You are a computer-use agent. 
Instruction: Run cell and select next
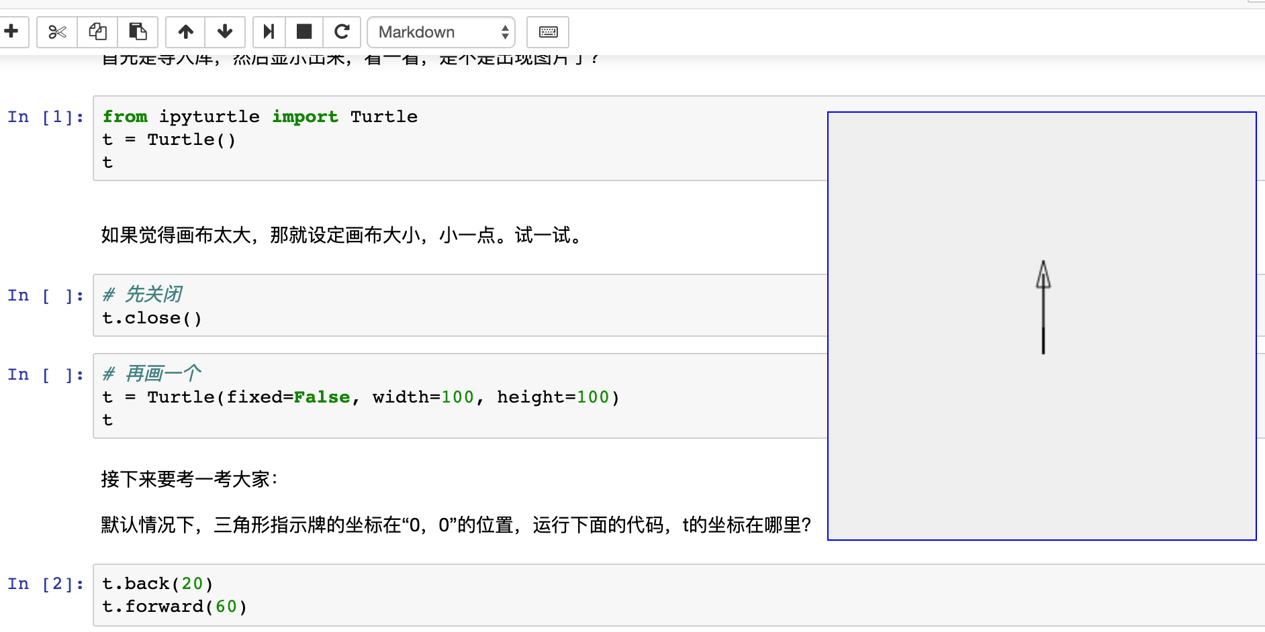[x=269, y=32]
